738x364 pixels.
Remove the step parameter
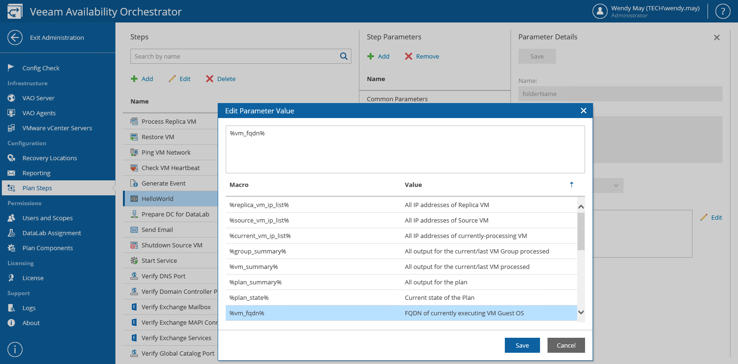[422, 56]
